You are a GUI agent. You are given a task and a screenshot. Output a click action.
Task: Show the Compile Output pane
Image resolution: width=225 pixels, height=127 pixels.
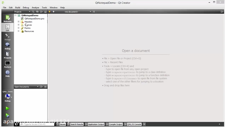click(x=114, y=124)
